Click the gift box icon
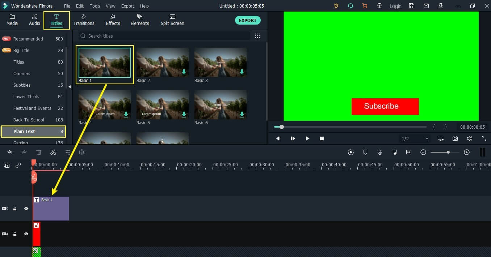491x257 pixels. tap(379, 6)
